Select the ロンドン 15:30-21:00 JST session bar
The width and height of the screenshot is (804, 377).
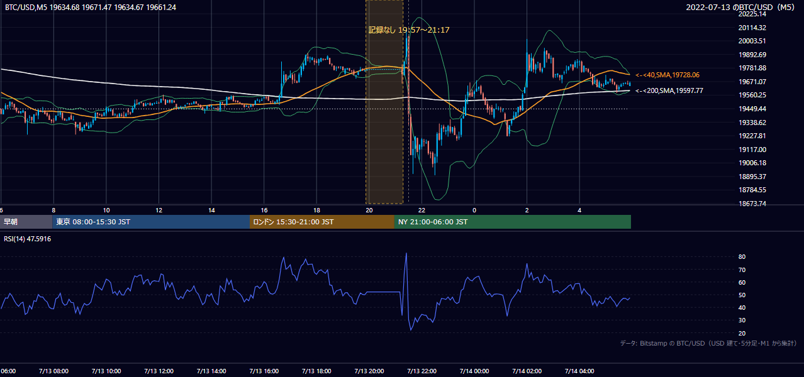coord(322,222)
